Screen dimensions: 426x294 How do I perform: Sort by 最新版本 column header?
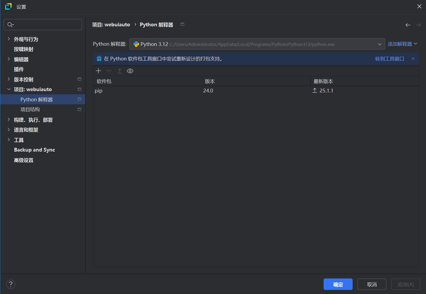point(364,81)
